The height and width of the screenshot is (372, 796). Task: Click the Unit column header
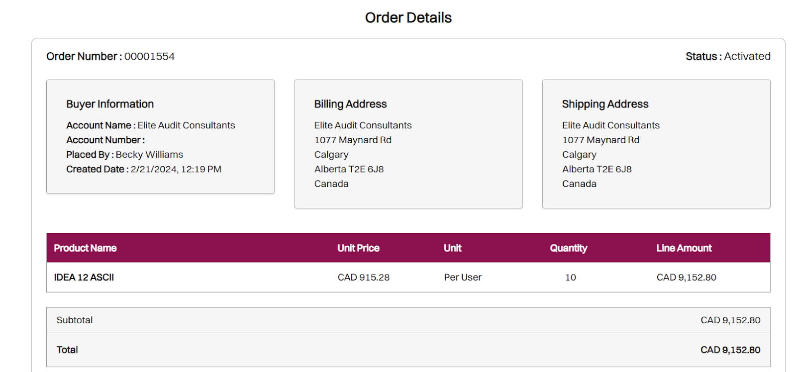point(452,248)
